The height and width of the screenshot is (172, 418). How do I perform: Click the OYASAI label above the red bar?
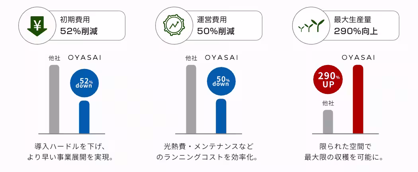click(x=358, y=58)
